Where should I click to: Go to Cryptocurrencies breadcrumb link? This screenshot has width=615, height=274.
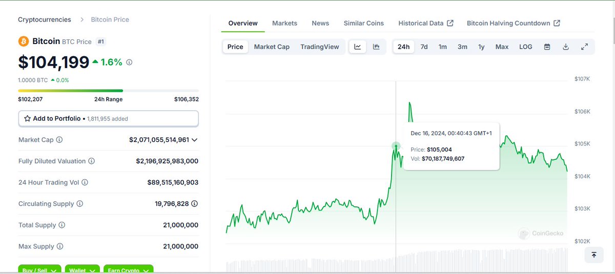[45, 19]
